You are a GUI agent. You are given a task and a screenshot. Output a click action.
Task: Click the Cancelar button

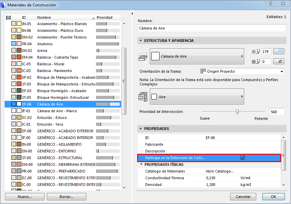point(243,197)
